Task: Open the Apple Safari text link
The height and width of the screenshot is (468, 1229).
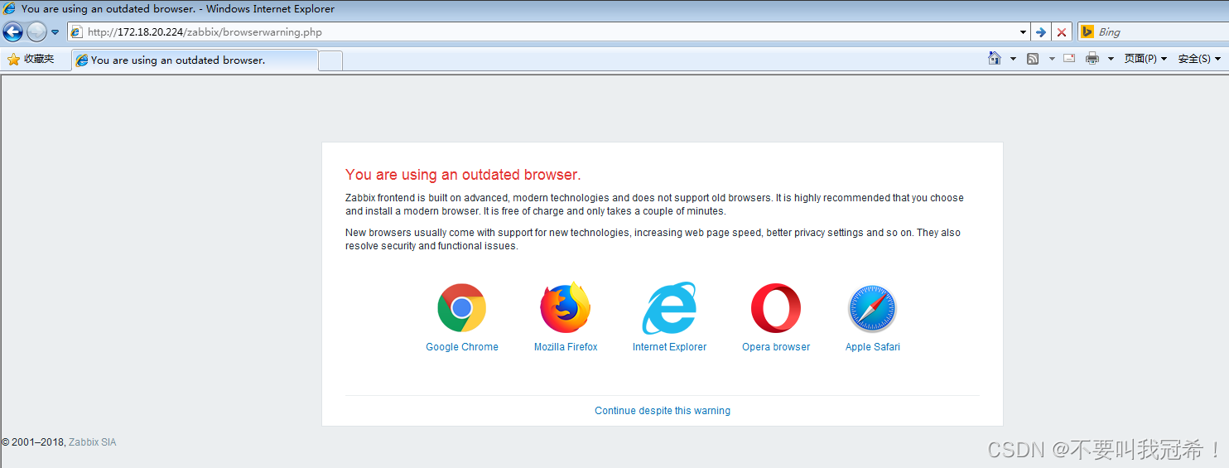Action: coord(872,347)
